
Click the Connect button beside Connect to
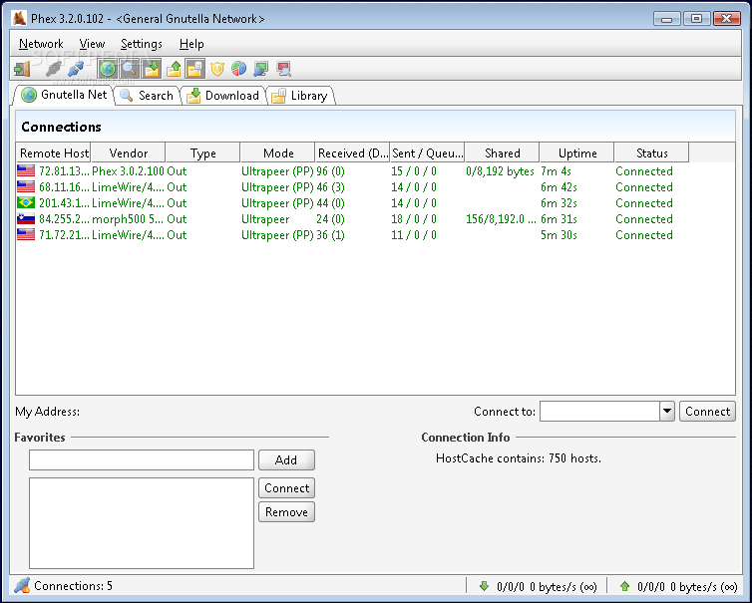pos(707,412)
